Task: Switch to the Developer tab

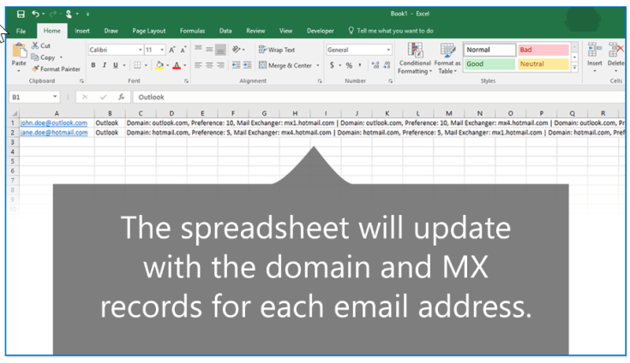Action: click(321, 31)
